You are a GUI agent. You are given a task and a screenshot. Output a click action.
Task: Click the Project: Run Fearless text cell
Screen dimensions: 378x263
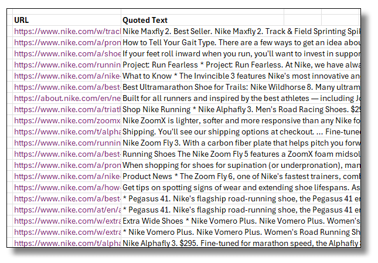(240, 65)
